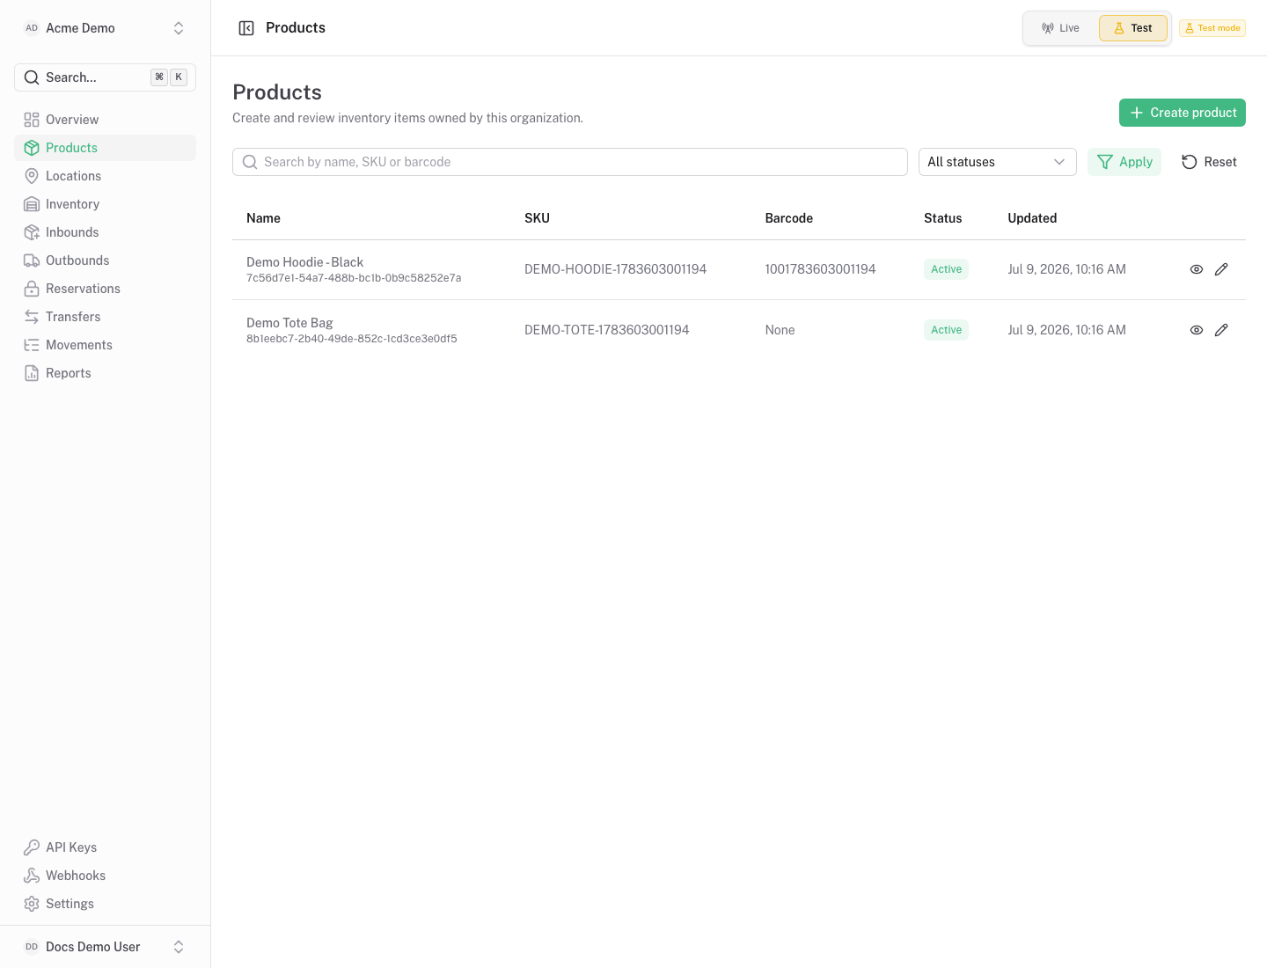Click the Movements list icon
Screen dimensions: 1267x968
(x=32, y=345)
